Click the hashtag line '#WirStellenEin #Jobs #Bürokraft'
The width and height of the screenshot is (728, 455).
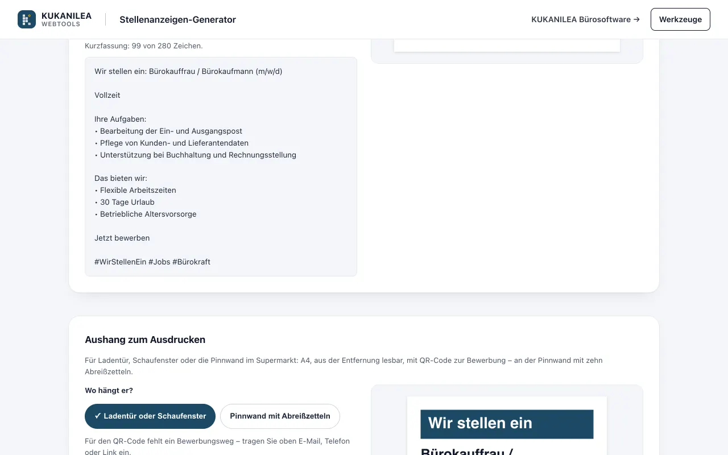[x=152, y=262]
